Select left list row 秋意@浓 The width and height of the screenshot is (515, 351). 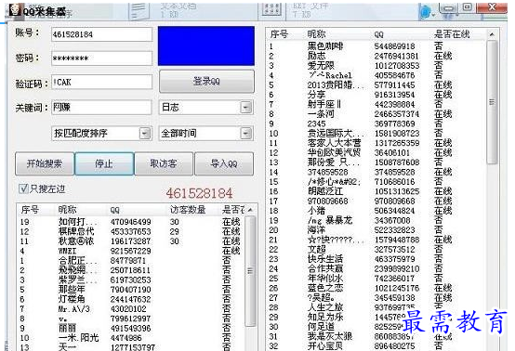[x=131, y=241]
